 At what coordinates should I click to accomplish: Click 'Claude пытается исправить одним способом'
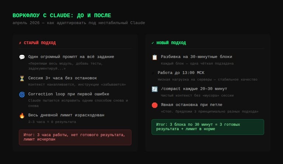point(78,103)
